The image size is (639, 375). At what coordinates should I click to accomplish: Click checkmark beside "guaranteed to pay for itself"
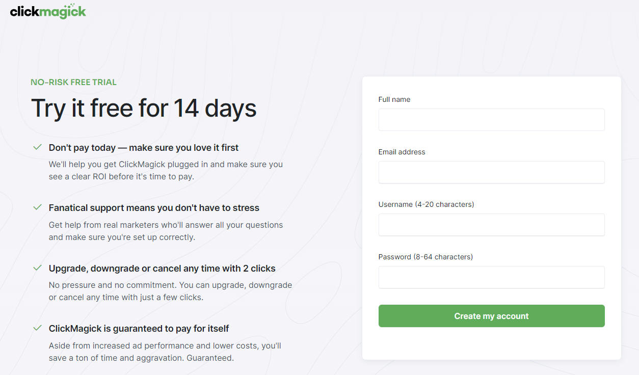pos(37,328)
